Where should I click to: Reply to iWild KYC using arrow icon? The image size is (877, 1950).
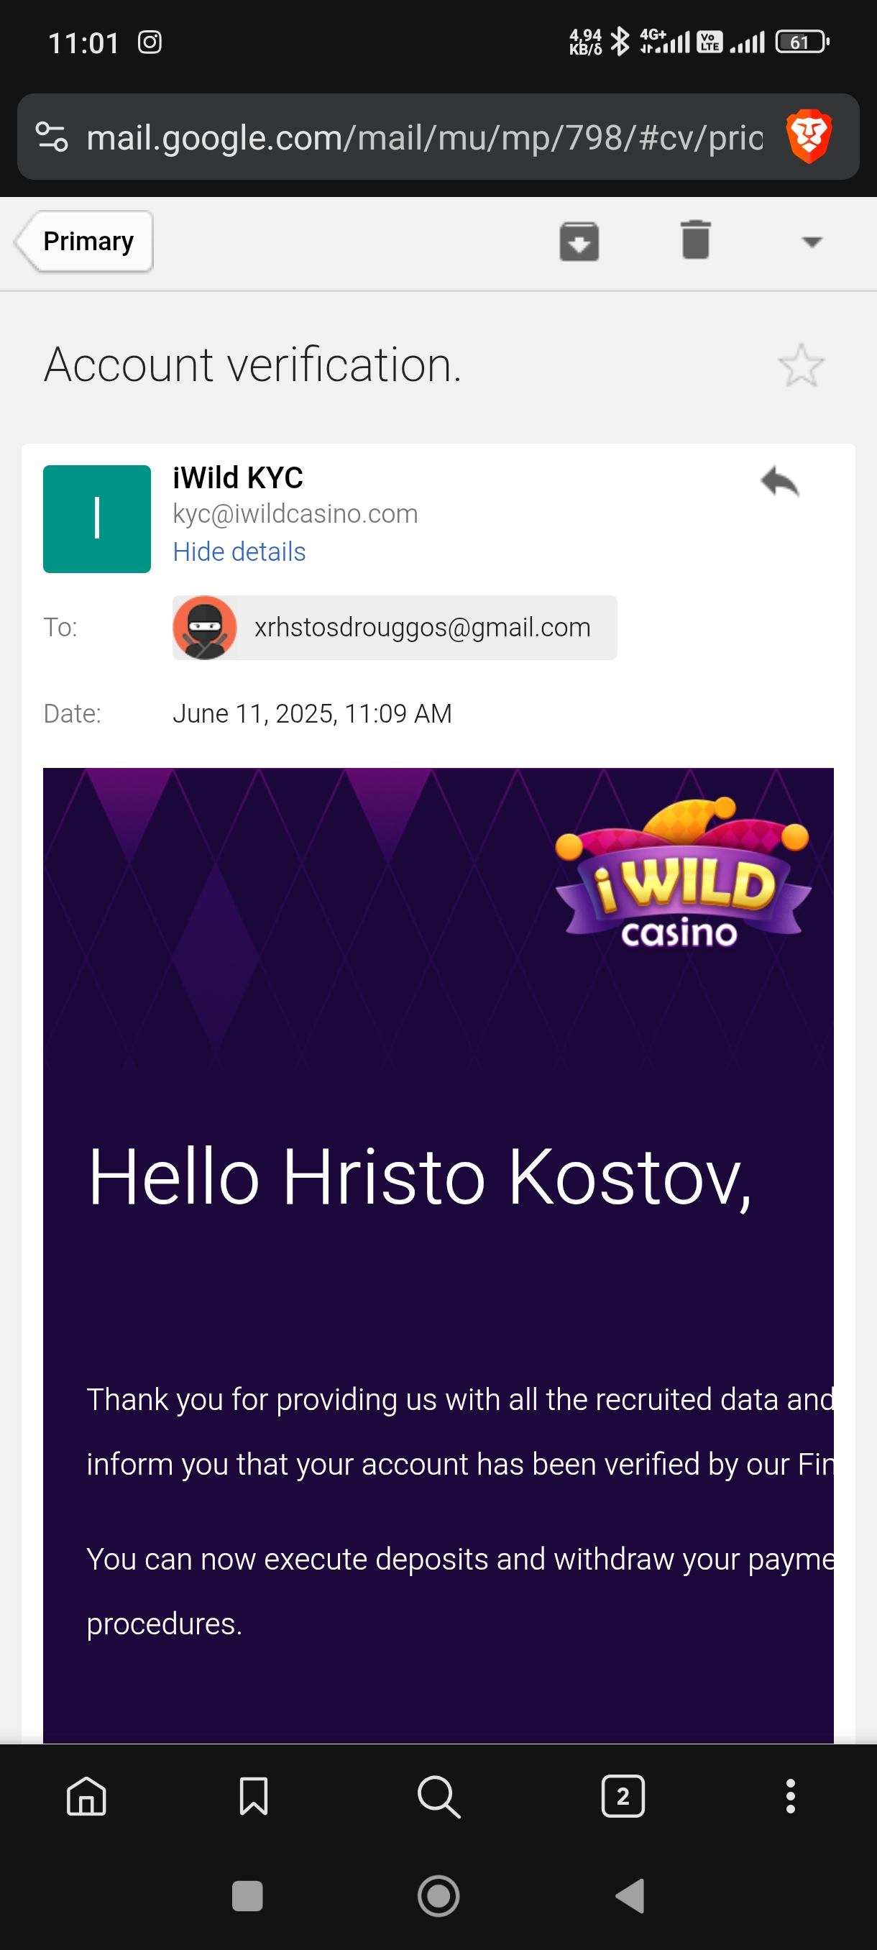coord(779,482)
